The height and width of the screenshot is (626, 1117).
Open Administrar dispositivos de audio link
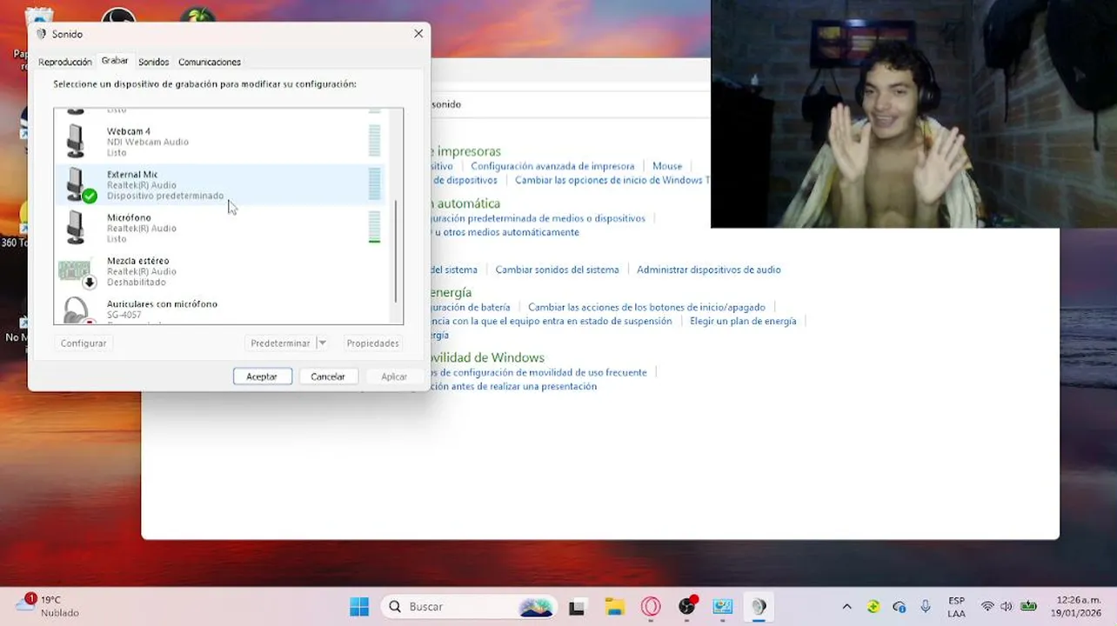click(x=709, y=270)
